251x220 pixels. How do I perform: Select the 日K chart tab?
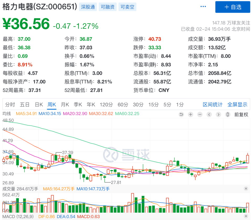[x=39, y=105]
